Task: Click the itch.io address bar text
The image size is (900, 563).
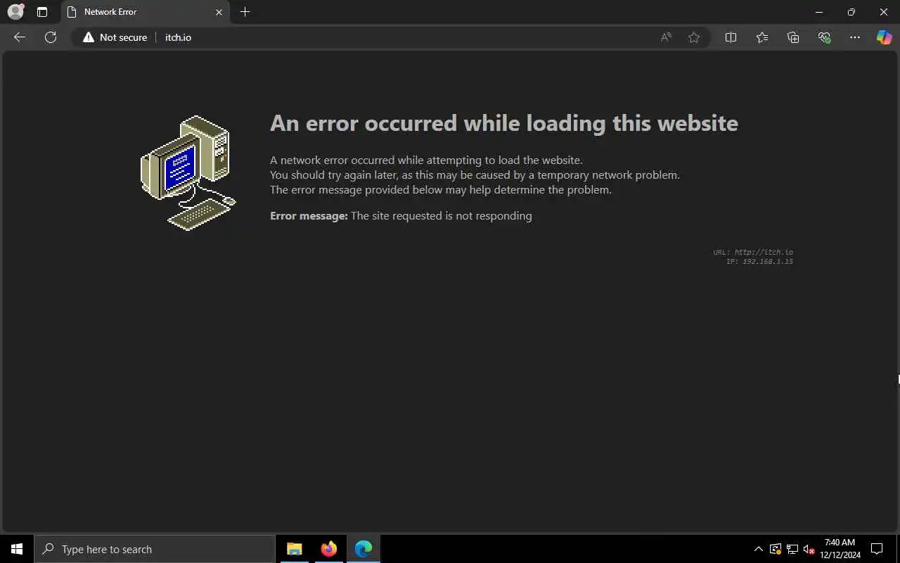Action: (178, 37)
